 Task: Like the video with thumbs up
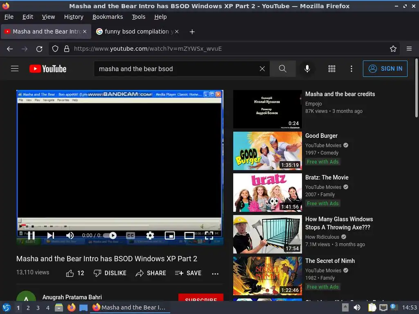pyautogui.click(x=75, y=273)
